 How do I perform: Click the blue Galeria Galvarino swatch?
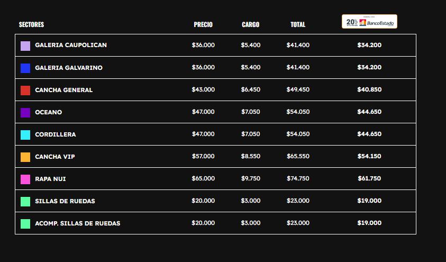click(x=25, y=68)
